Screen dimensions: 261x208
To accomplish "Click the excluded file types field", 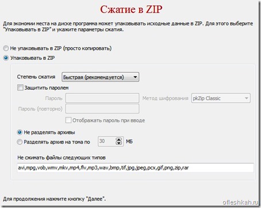I will (136, 168).
